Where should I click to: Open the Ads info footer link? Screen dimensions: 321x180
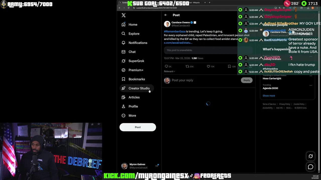point(279,108)
